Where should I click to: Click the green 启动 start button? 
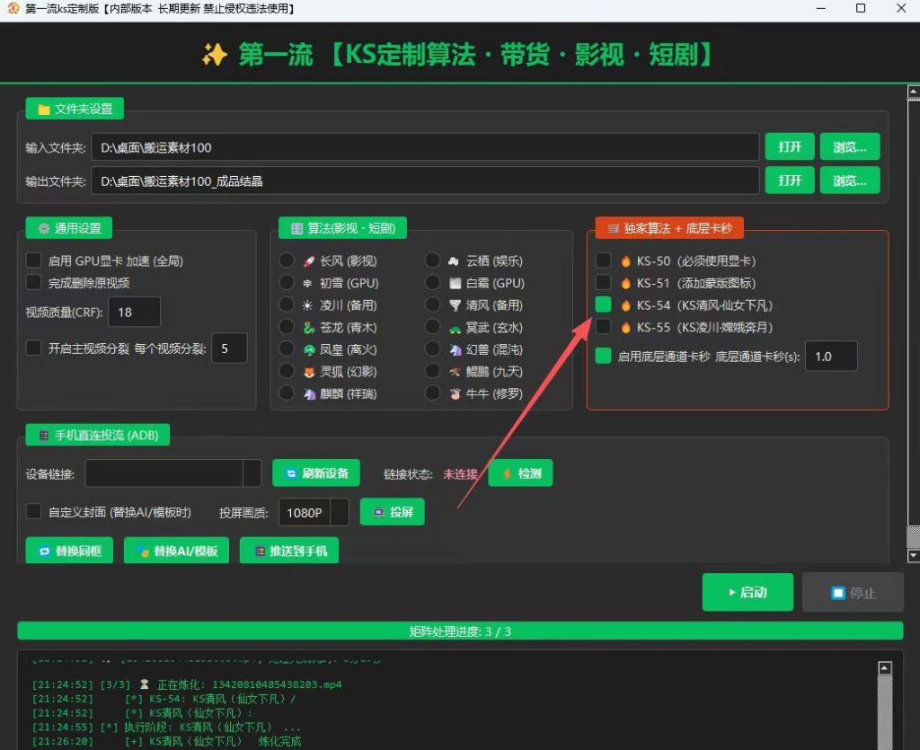coord(747,592)
